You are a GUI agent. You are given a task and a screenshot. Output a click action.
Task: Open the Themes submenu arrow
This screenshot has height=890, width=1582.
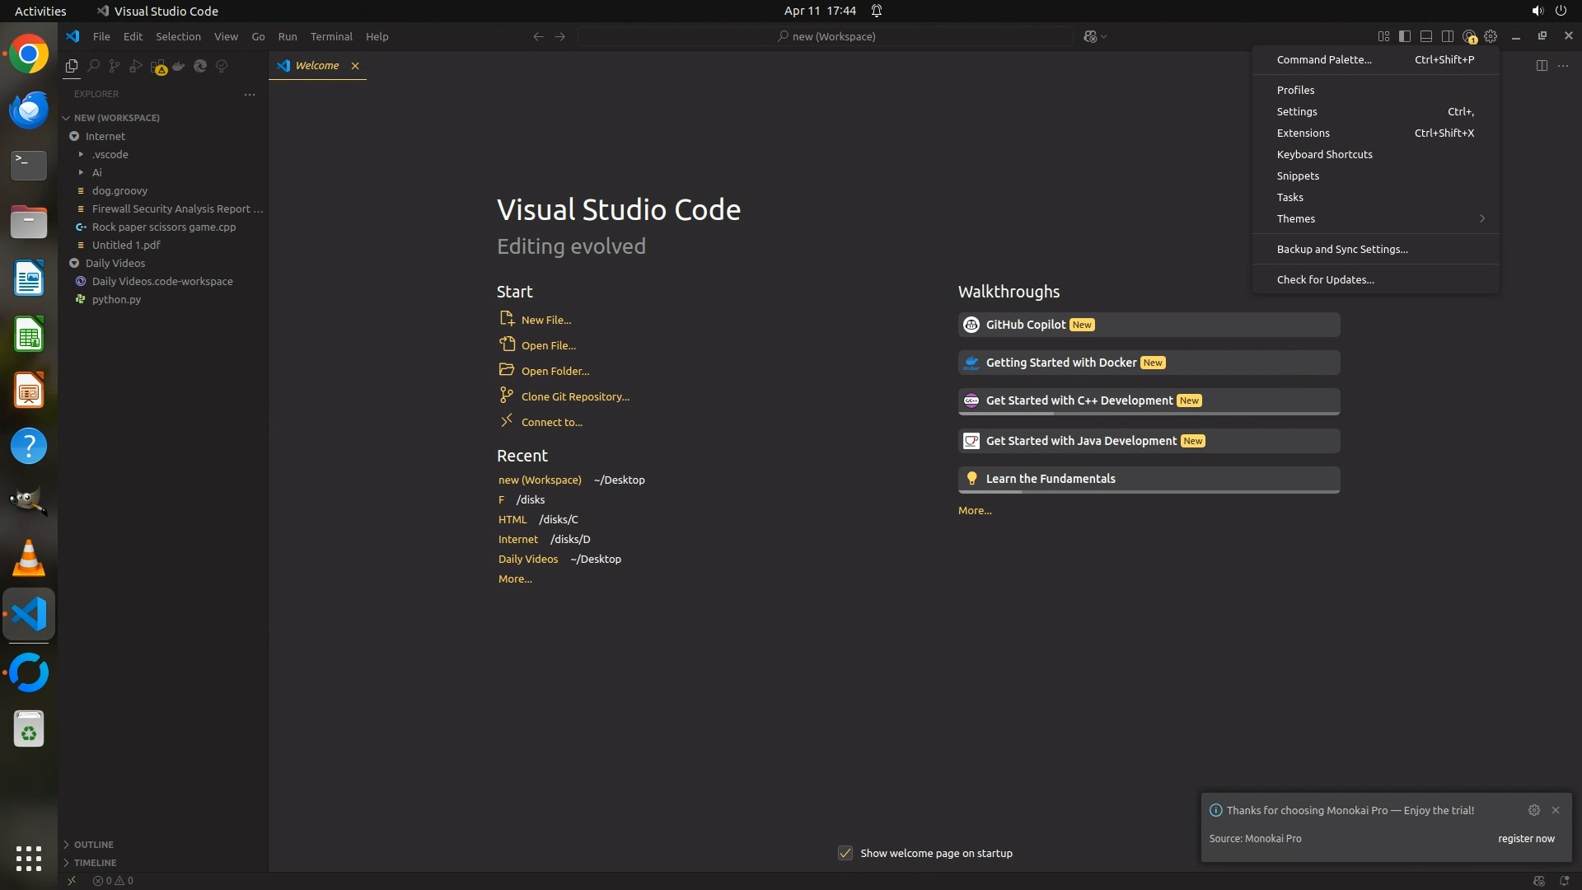point(1481,218)
